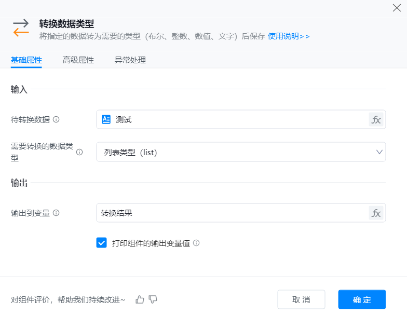Give the component a thumbs down
407x315 pixels.
tap(153, 299)
